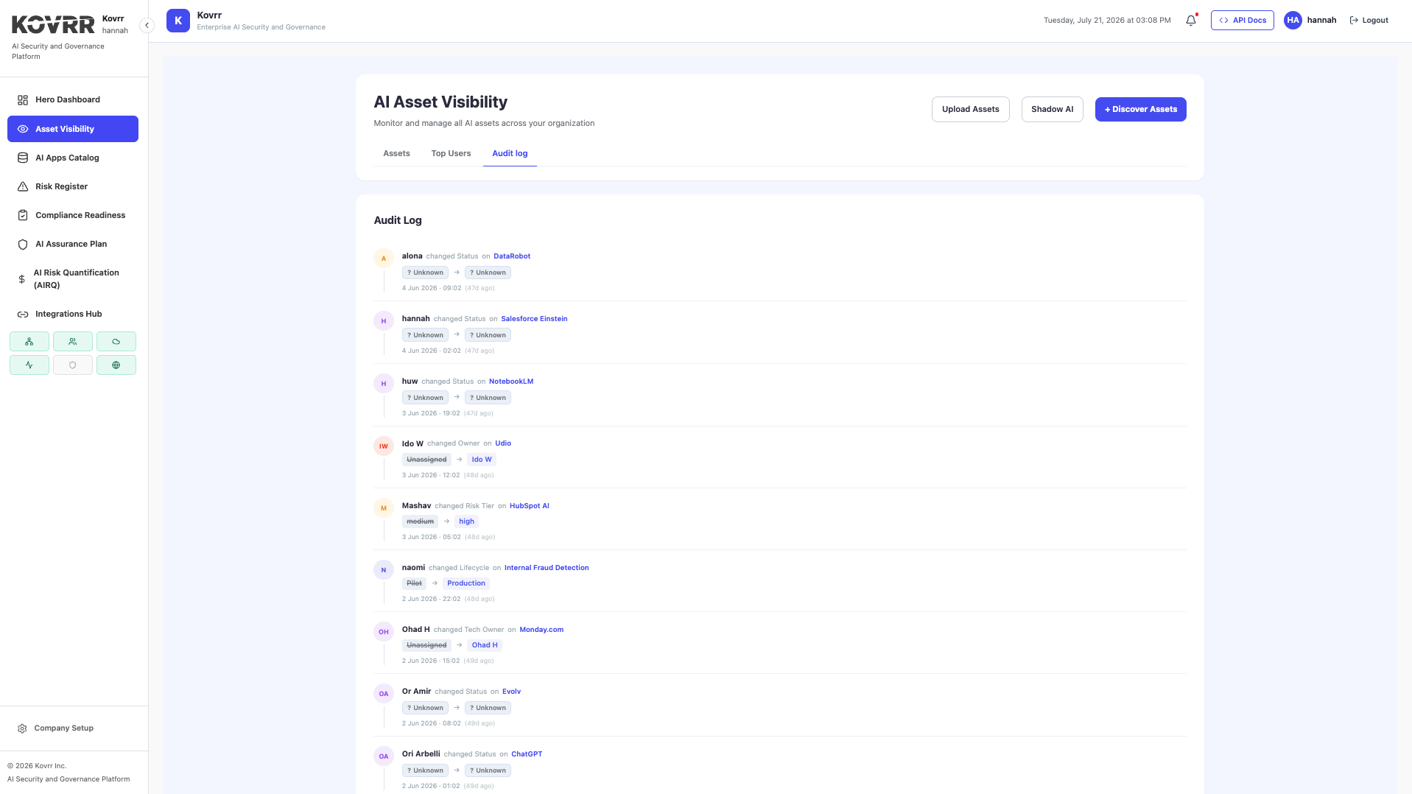Open the gray shield integration tile
Image resolution: width=1412 pixels, height=794 pixels.
point(73,365)
